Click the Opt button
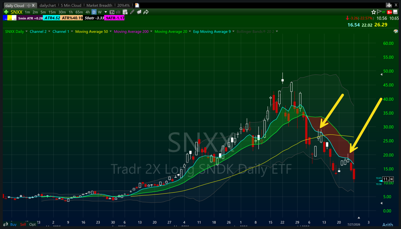Viewport: 401px width, 229px height. tap(32, 224)
